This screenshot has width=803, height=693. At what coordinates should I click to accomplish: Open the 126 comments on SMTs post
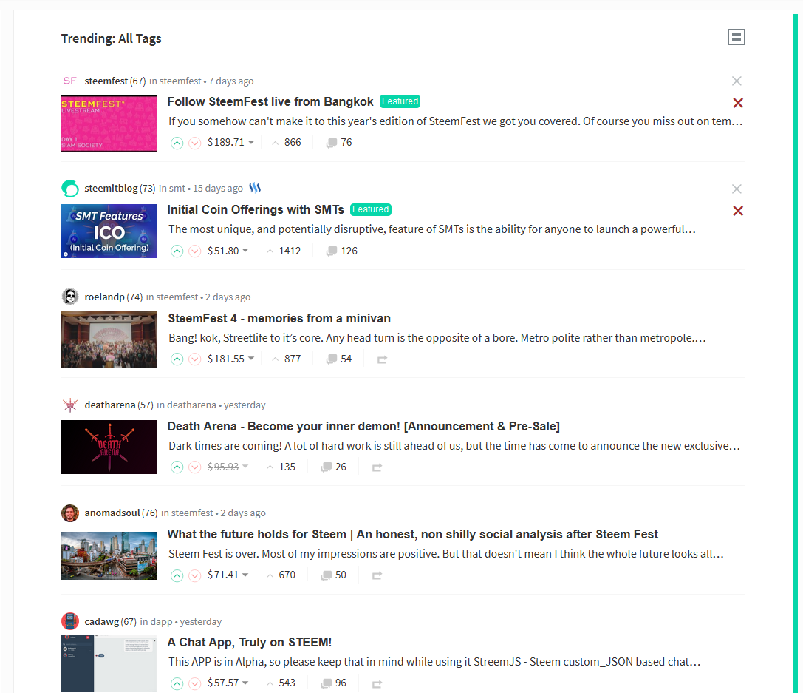click(341, 251)
